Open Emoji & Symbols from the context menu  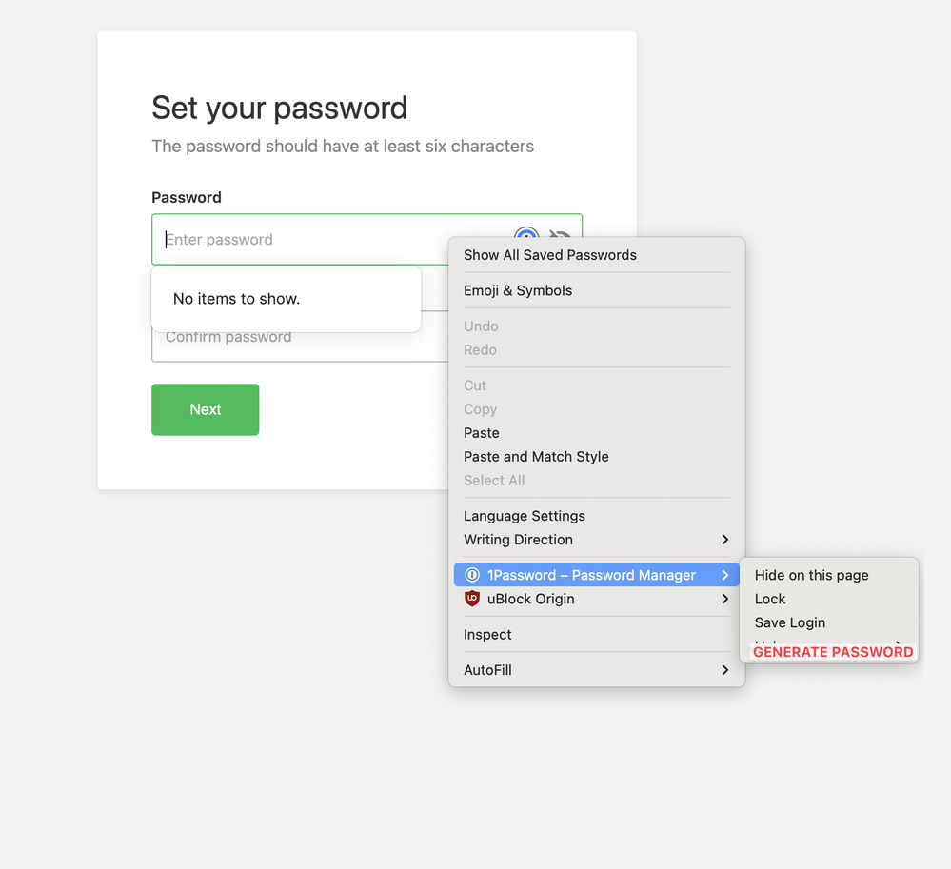click(518, 290)
